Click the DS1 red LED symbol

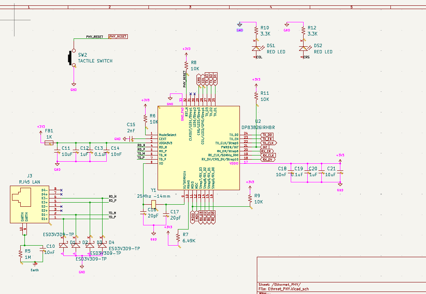256,48
